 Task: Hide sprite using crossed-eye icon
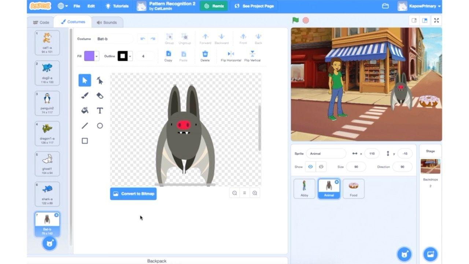coord(321,167)
